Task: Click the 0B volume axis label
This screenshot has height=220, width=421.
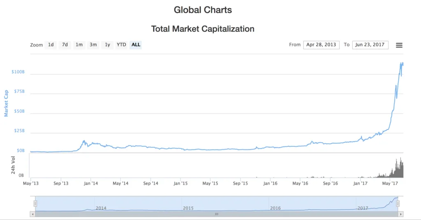Action: point(21,176)
